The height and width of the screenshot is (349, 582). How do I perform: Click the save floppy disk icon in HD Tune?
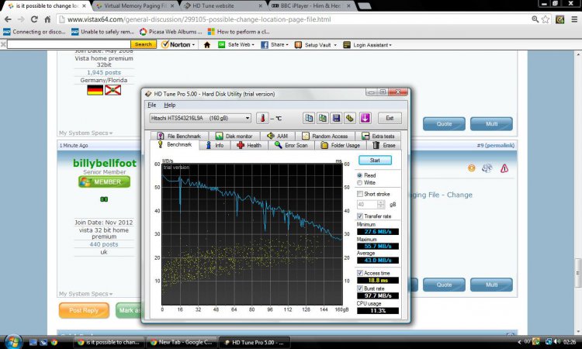[336, 119]
